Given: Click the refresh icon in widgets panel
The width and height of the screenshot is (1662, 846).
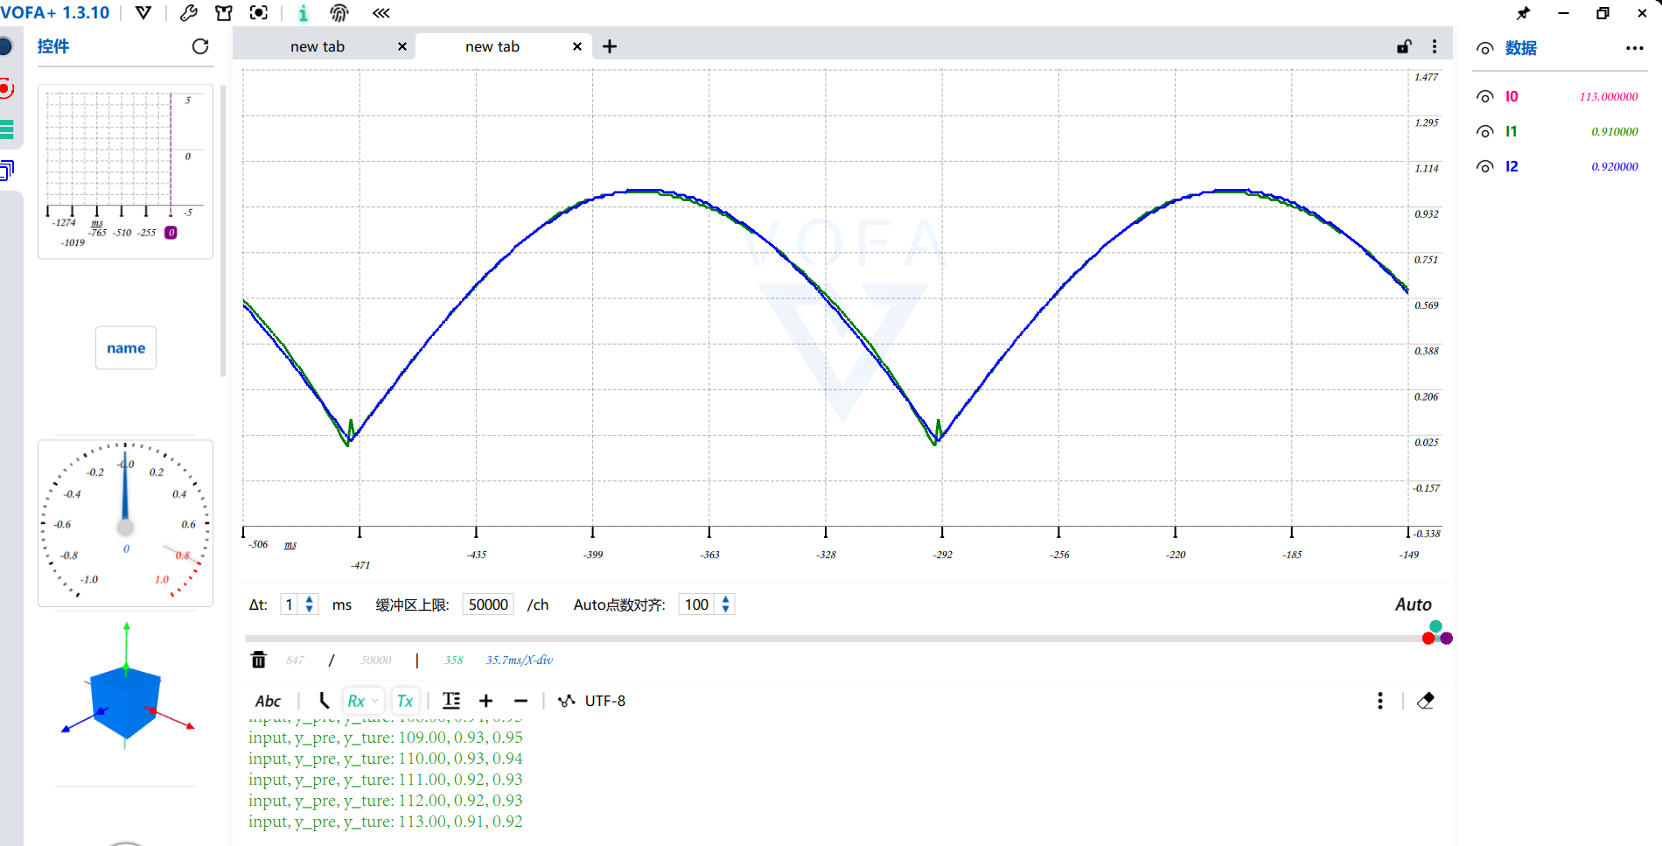Looking at the screenshot, I should click(200, 46).
